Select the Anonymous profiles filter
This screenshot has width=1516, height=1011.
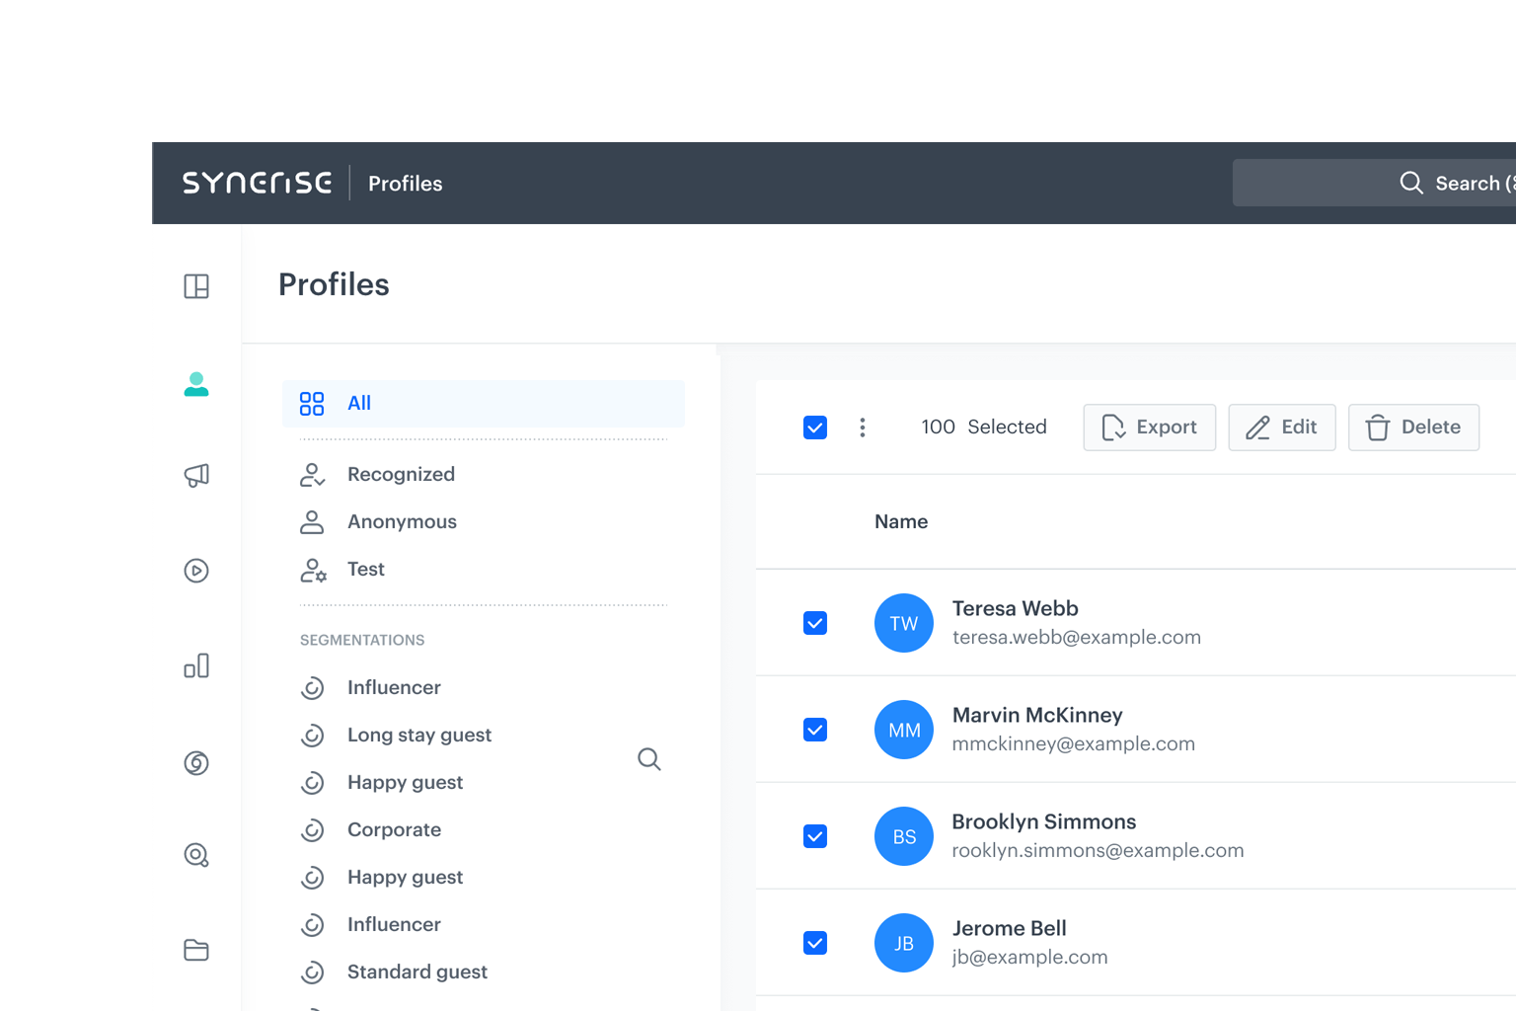(402, 521)
